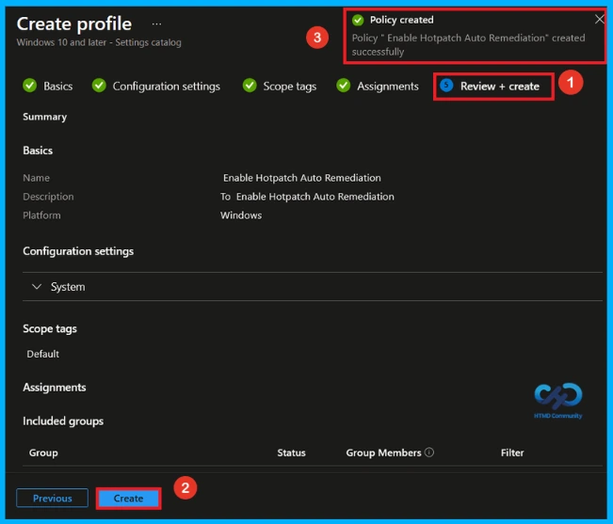Click the green checkmark on Basics step

coord(30,86)
